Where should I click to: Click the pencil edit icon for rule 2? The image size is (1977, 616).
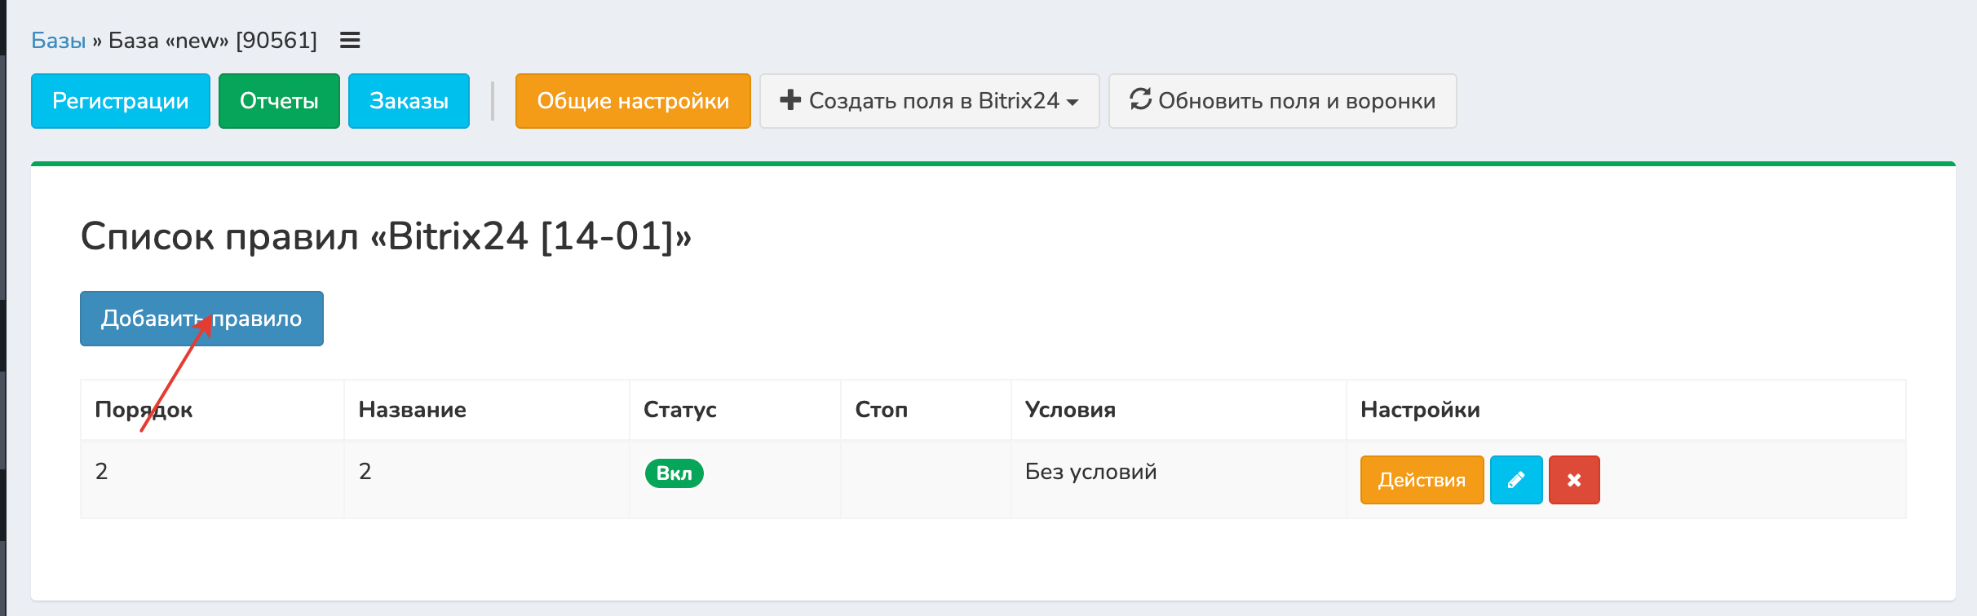click(1515, 480)
